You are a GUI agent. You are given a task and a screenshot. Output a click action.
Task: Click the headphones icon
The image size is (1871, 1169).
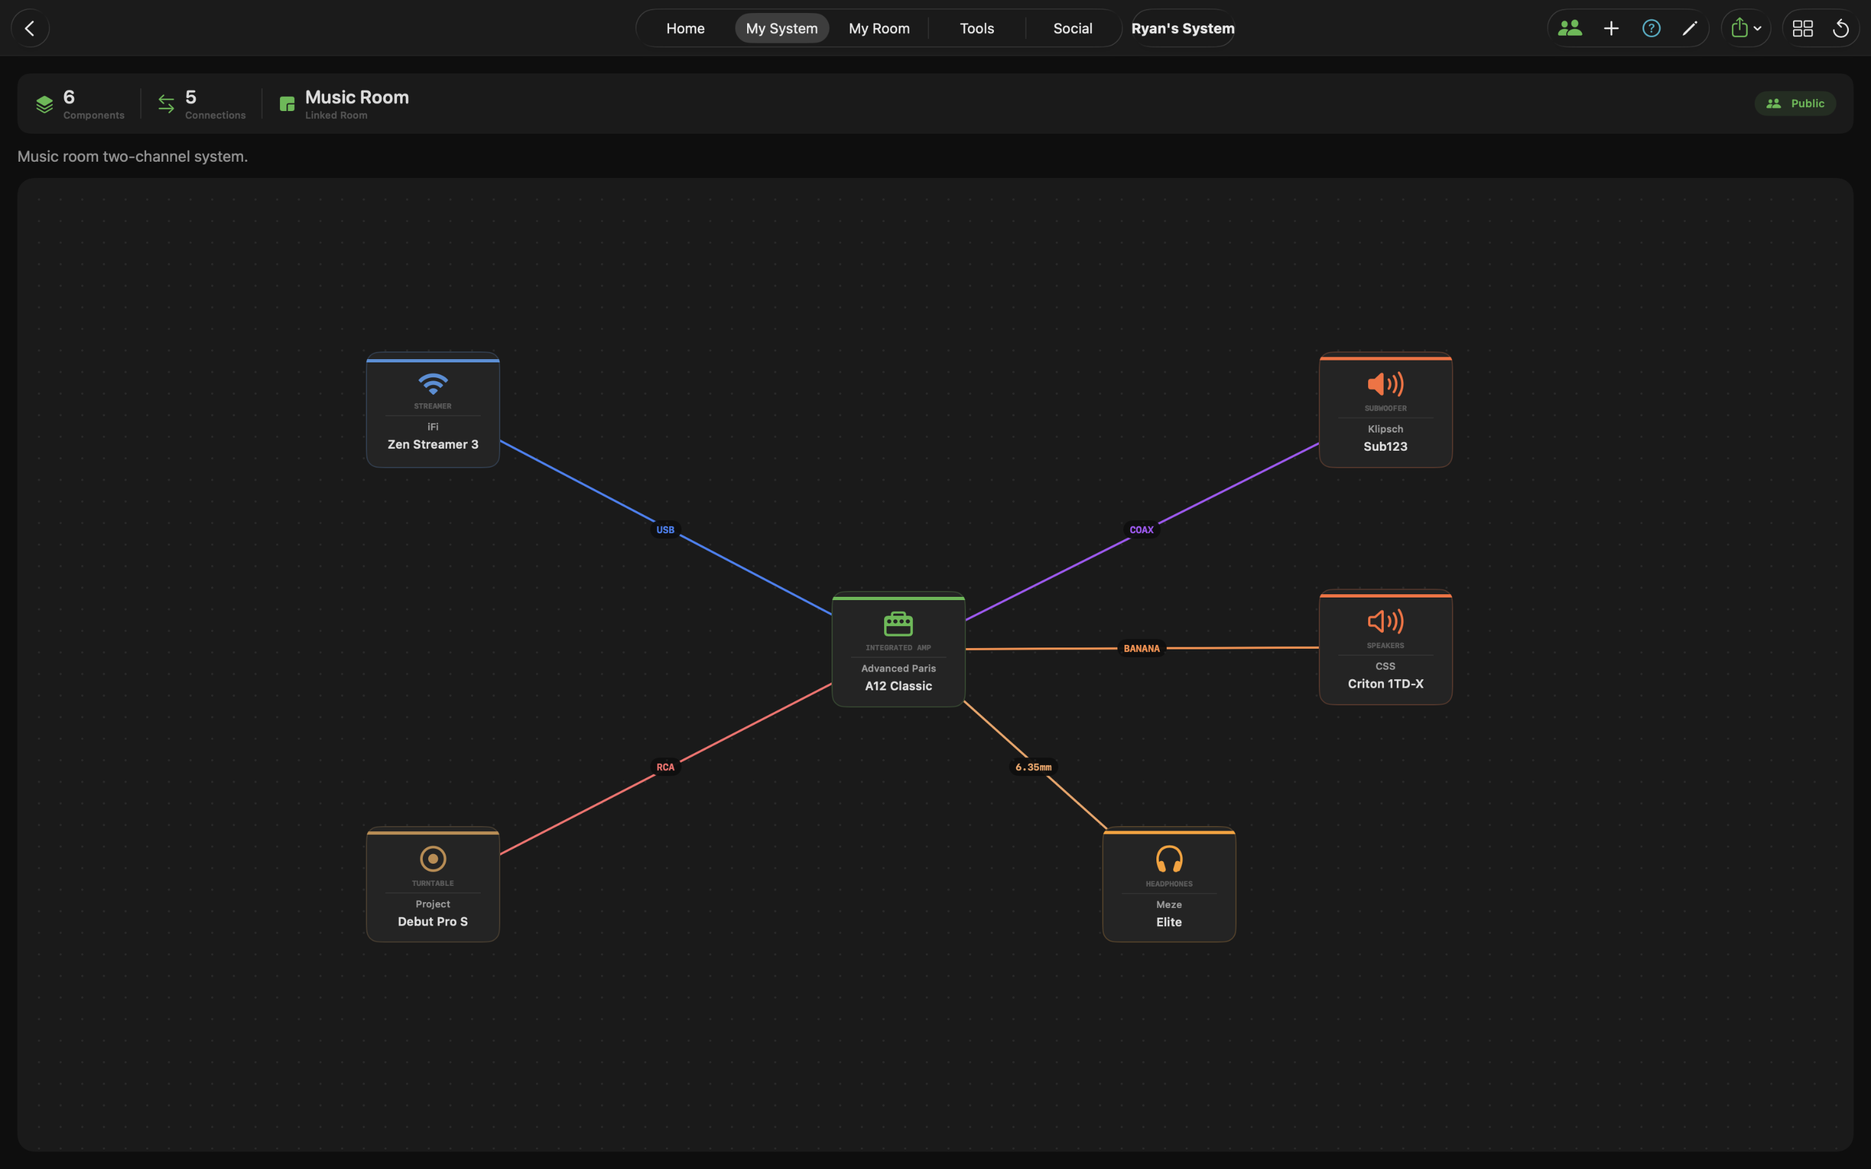(x=1168, y=860)
